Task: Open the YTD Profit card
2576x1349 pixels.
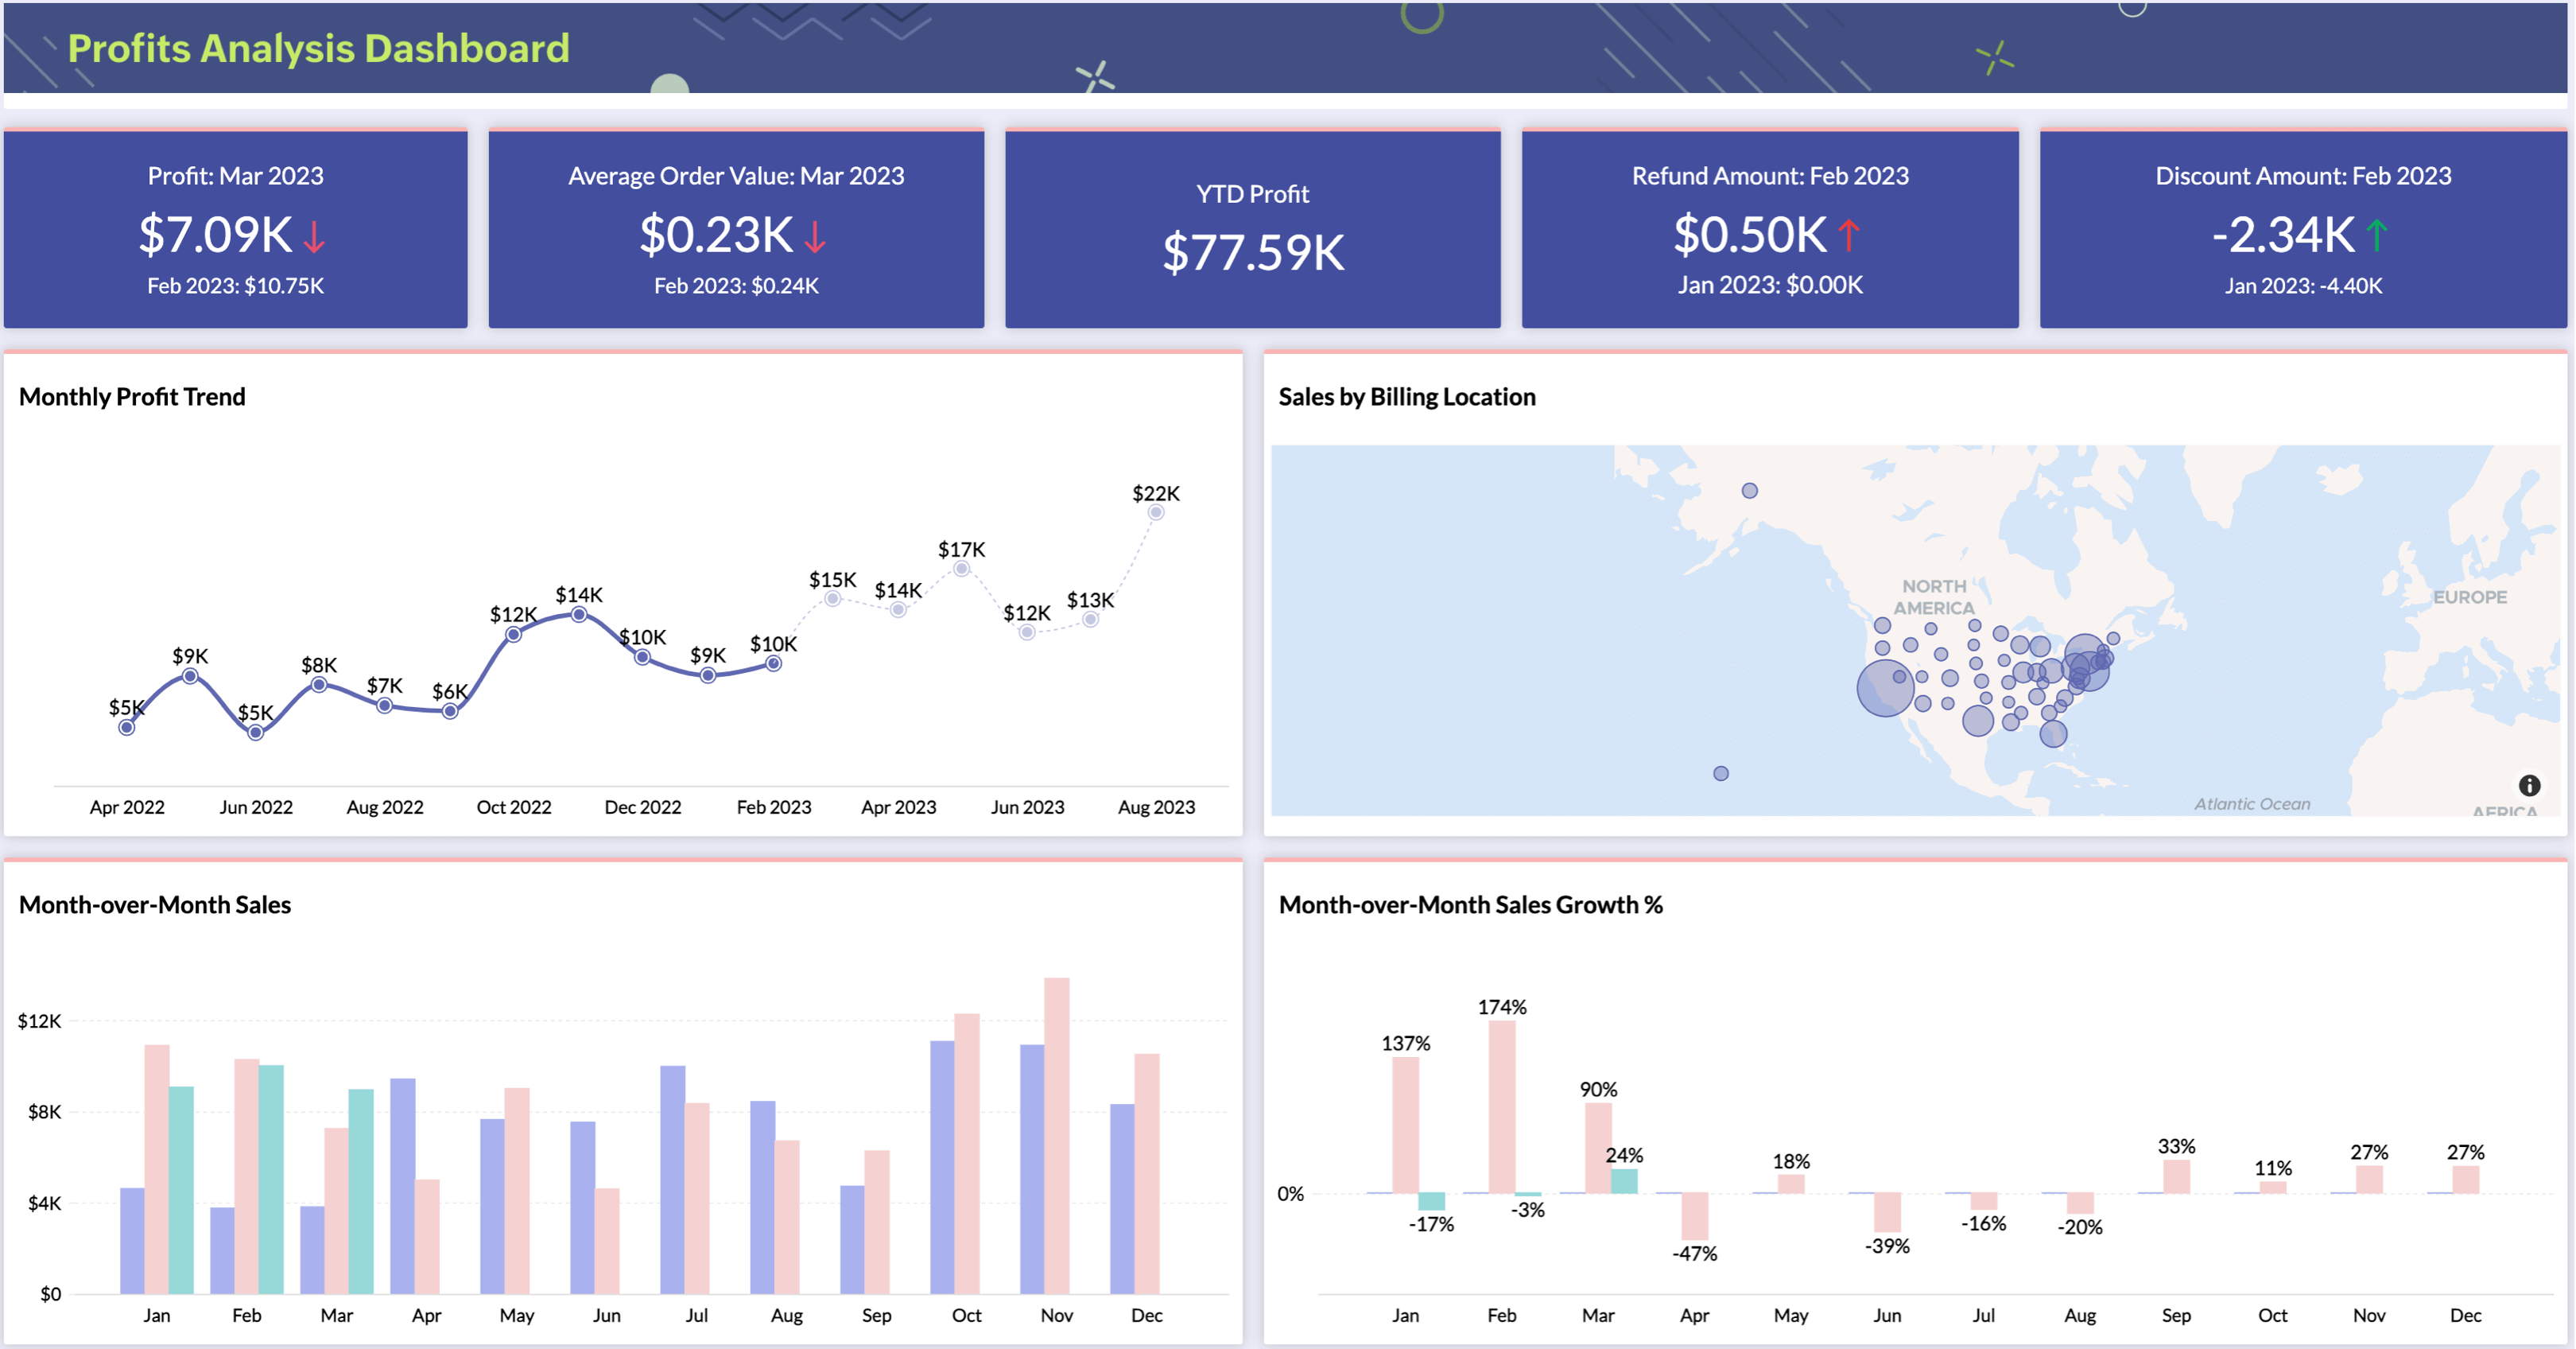Action: (x=1252, y=229)
